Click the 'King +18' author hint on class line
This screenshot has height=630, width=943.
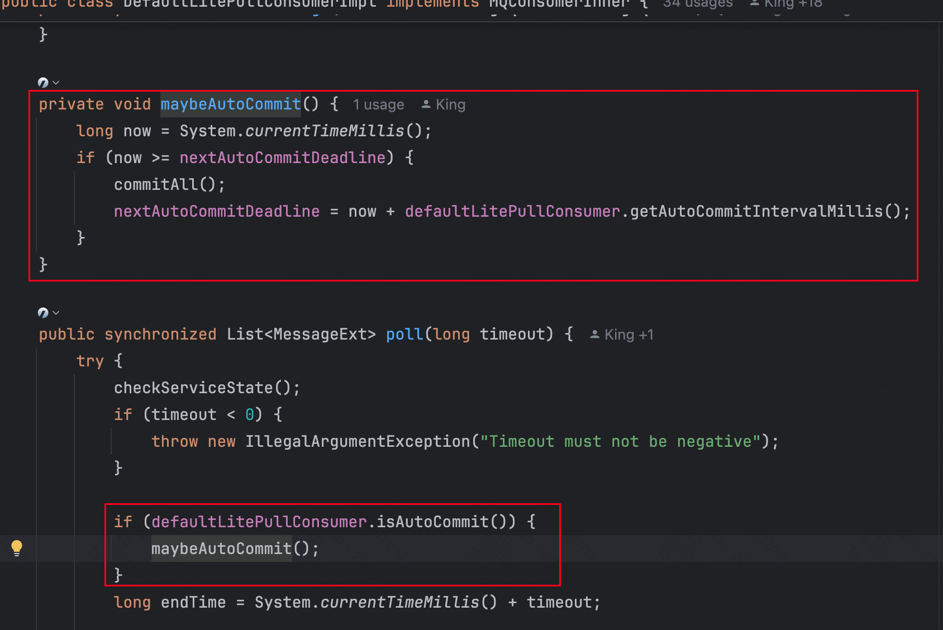tap(786, 3)
